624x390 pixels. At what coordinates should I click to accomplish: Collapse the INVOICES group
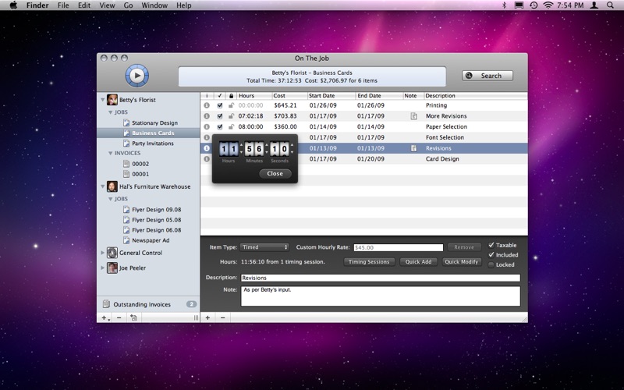pos(111,153)
